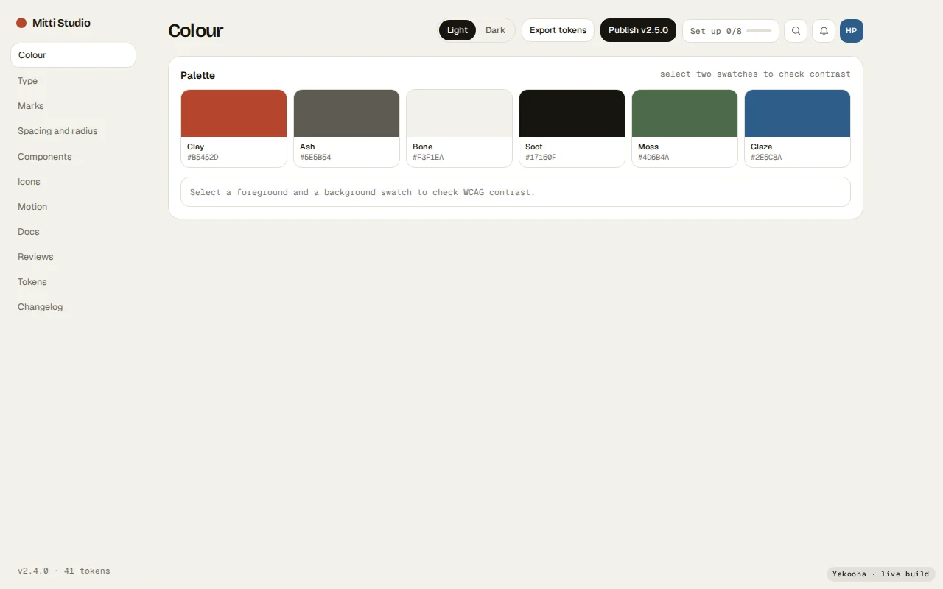Image resolution: width=943 pixels, height=589 pixels.
Task: Click the Bone hex code #F3F1EA
Action: pos(428,158)
